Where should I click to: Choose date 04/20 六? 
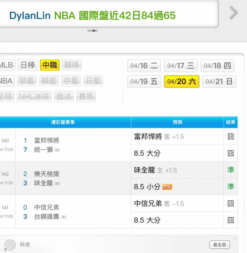182,81
